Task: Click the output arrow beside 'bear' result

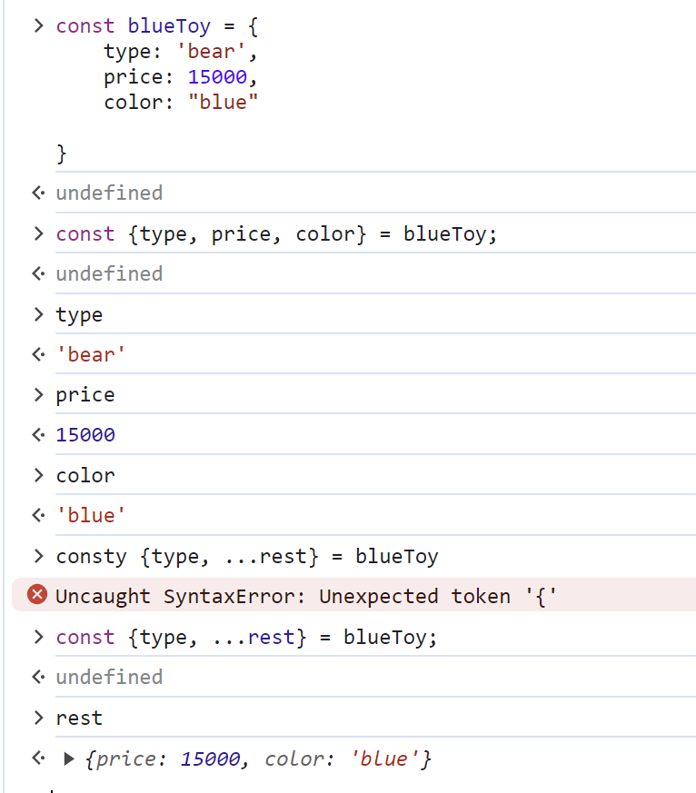Action: [38, 354]
